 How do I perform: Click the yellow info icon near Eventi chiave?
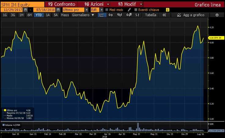(167, 10)
